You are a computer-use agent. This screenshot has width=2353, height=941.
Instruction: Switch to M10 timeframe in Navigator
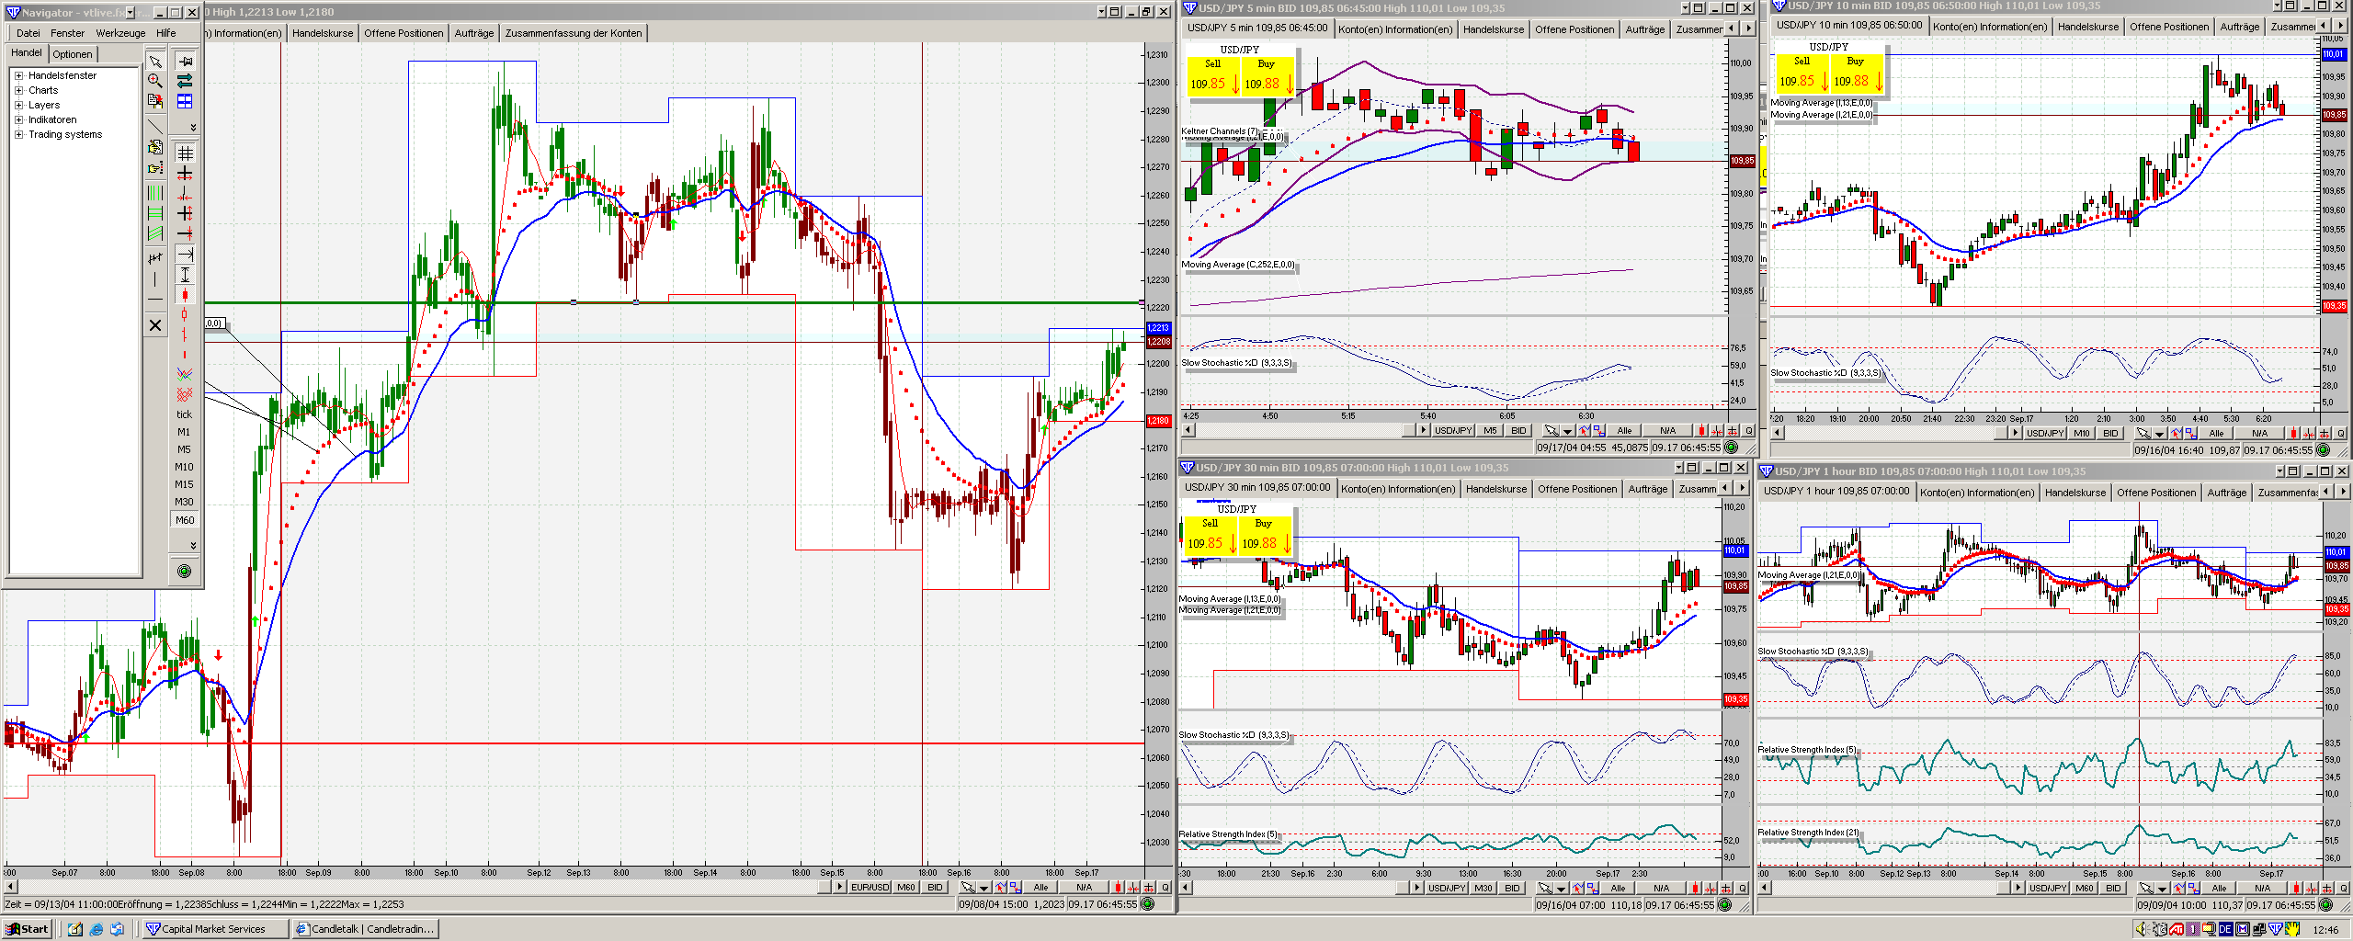pyautogui.click(x=184, y=467)
